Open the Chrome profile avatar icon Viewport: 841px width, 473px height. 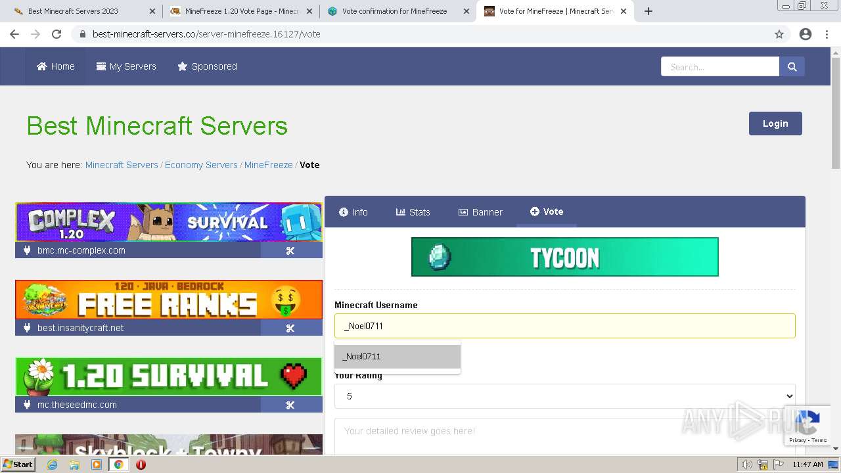point(806,34)
